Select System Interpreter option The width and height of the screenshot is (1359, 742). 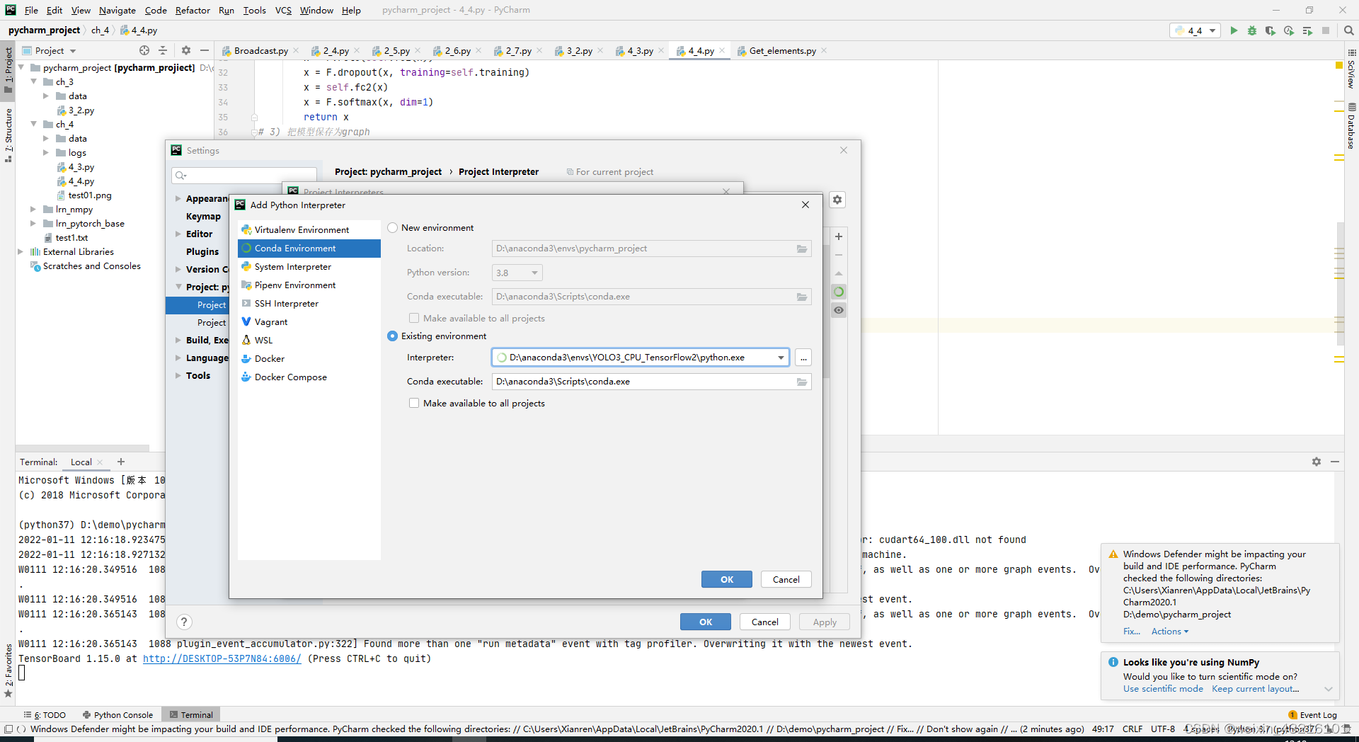pyautogui.click(x=309, y=267)
